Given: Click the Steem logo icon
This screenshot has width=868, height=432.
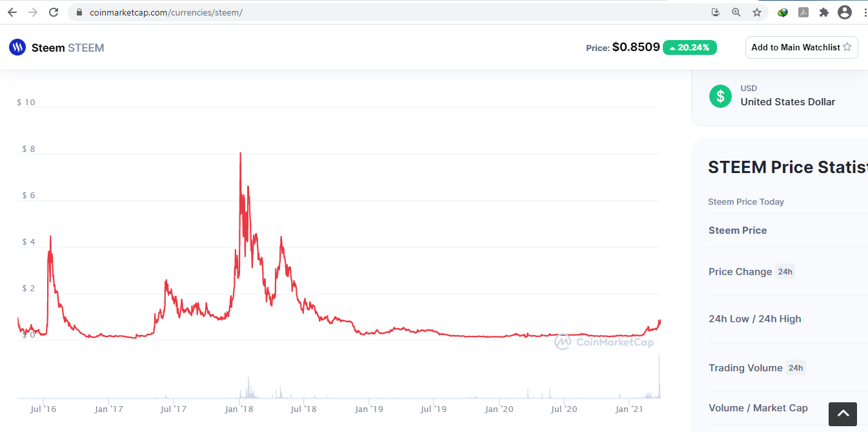Looking at the screenshot, I should pos(17,47).
